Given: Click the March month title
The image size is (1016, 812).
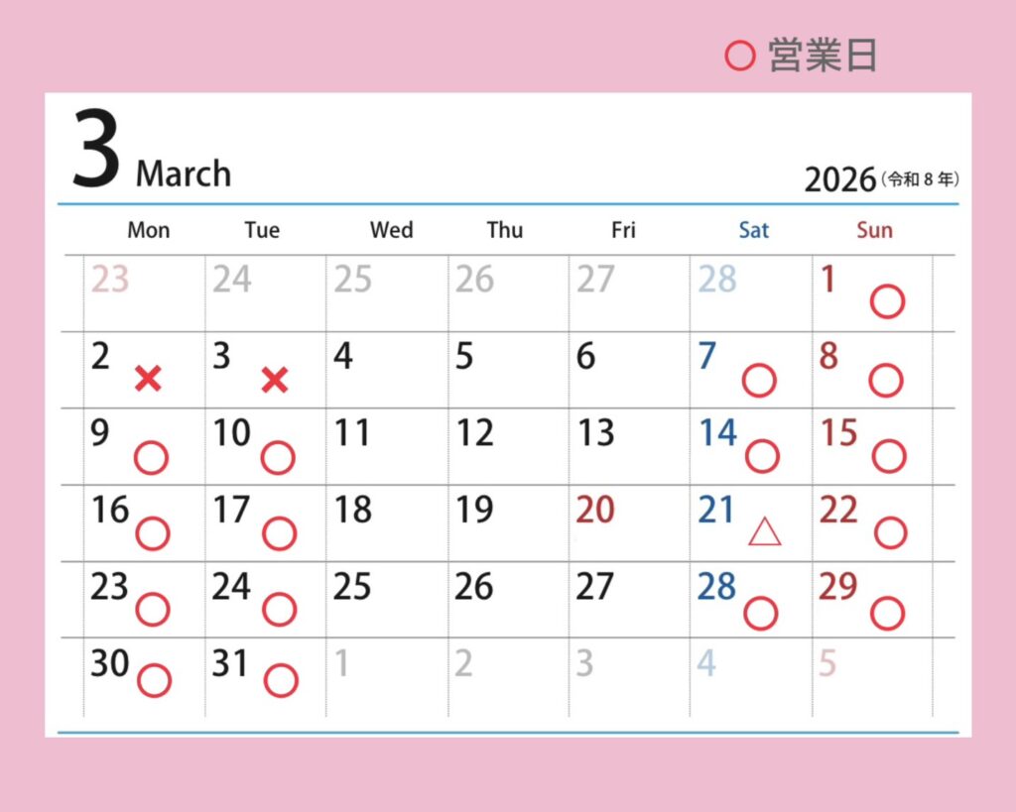Looking at the screenshot, I should point(184,174).
